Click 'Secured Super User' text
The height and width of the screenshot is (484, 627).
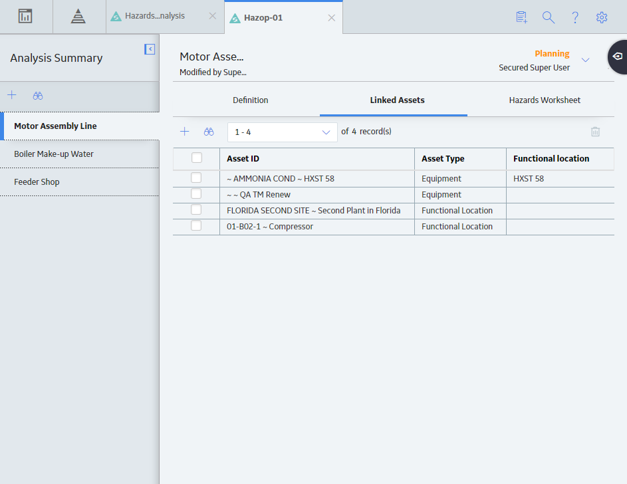coord(534,68)
